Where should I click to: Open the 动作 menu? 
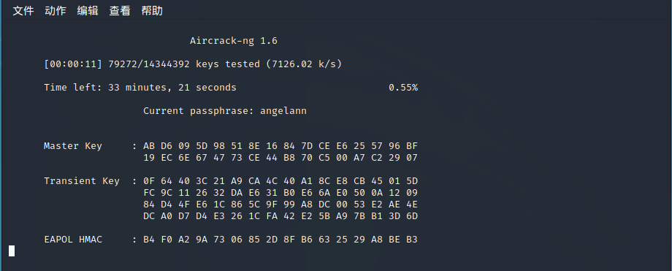[x=56, y=11]
